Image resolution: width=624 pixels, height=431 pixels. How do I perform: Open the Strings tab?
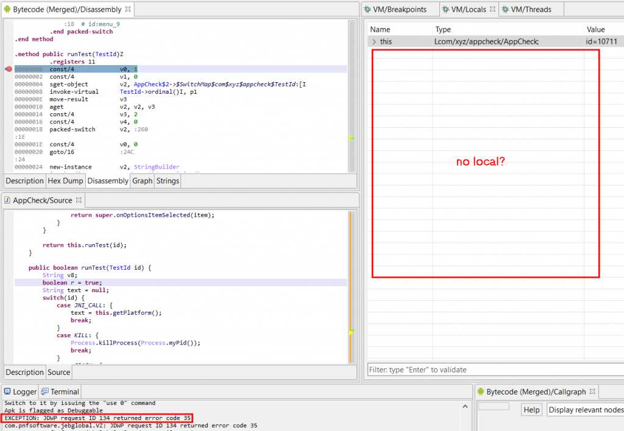168,181
